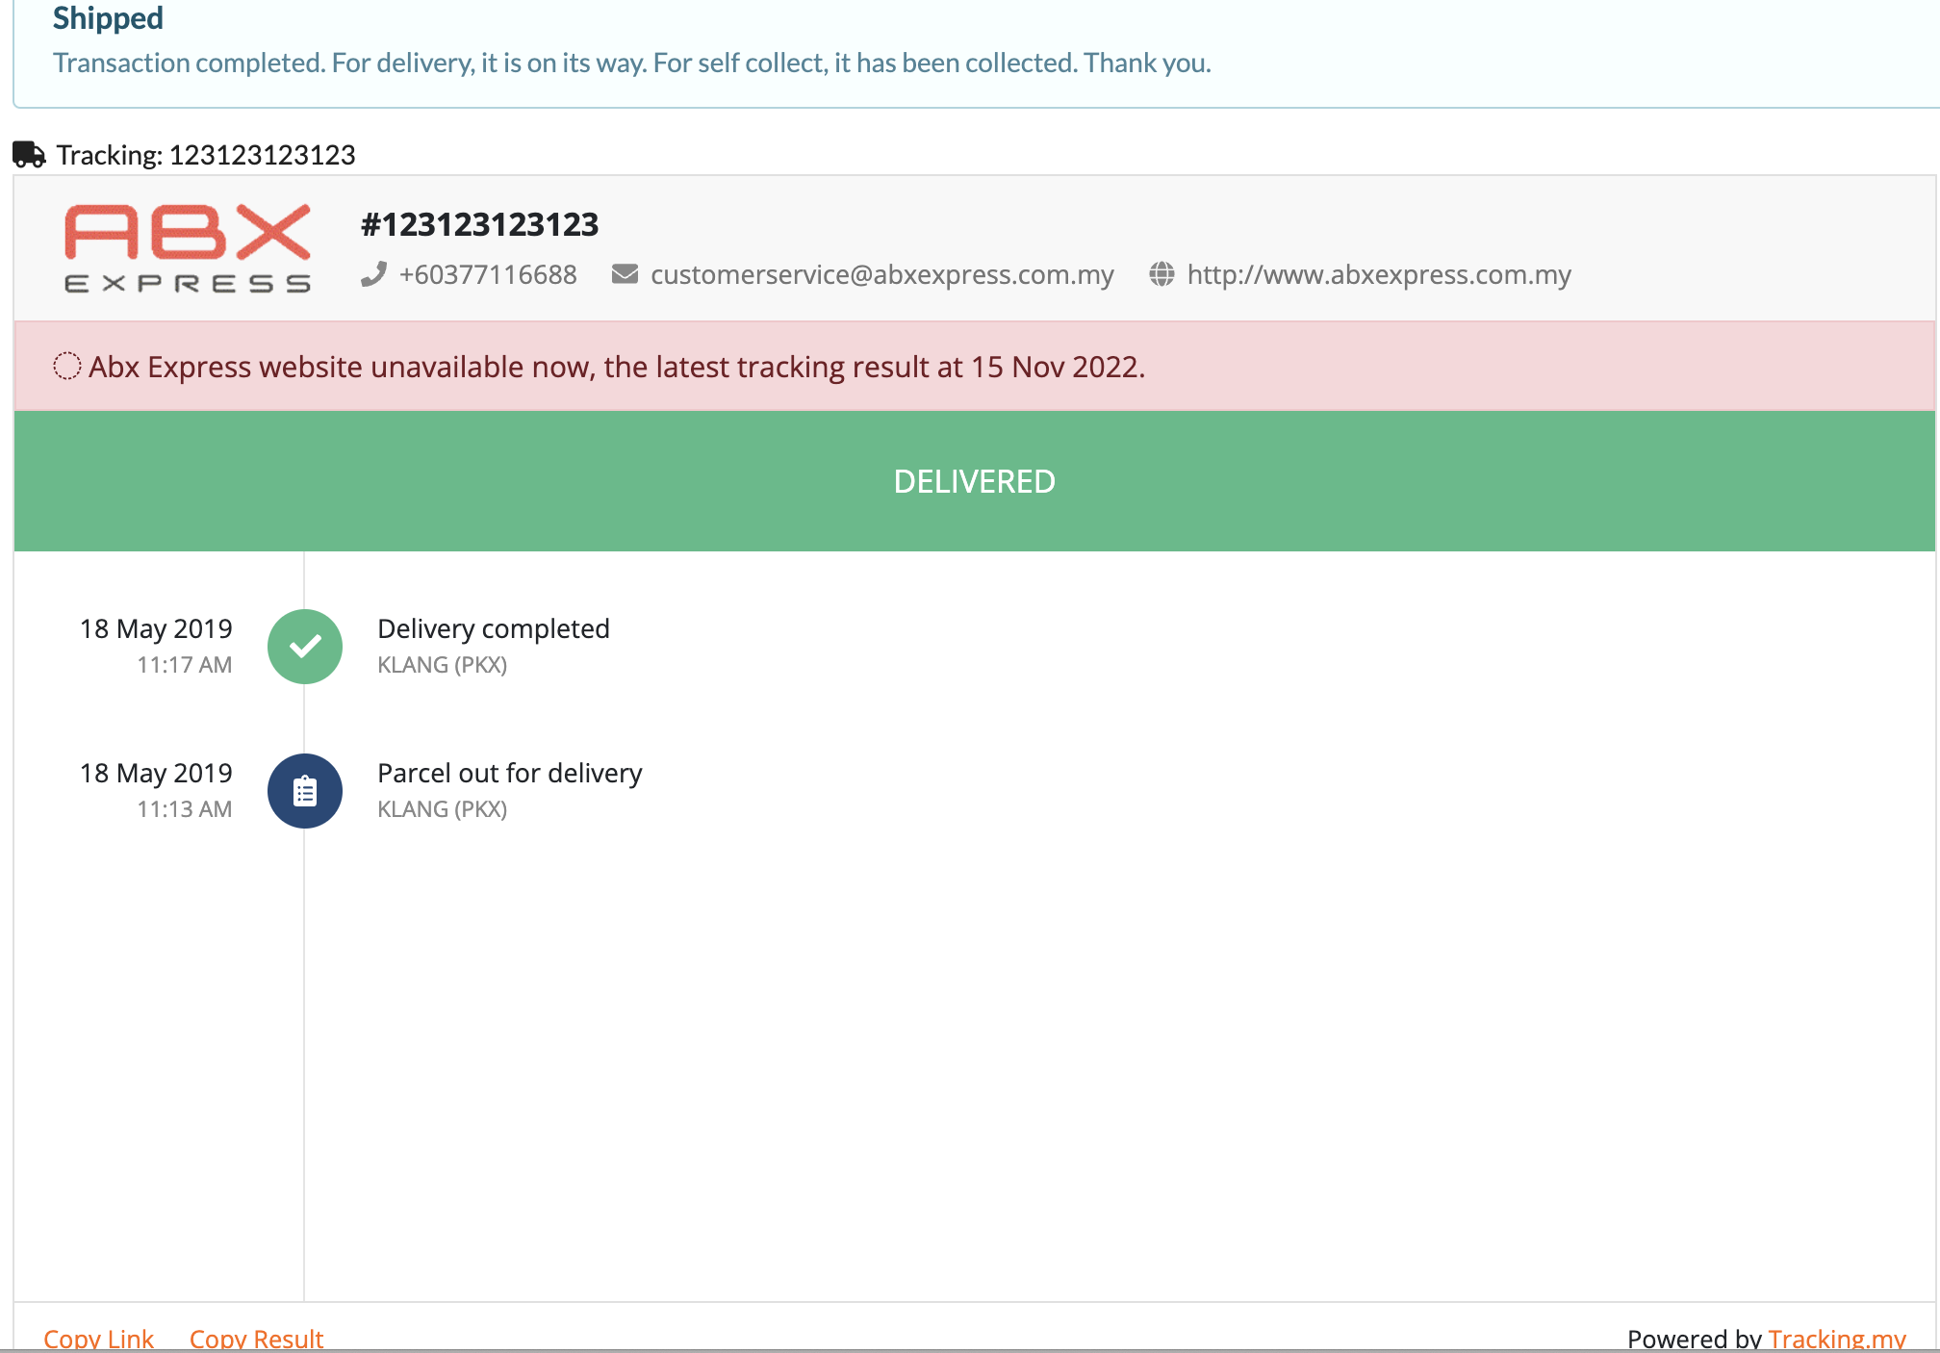Click the Transaction completed message text
Viewport: 1940px width, 1353px height.
632,63
